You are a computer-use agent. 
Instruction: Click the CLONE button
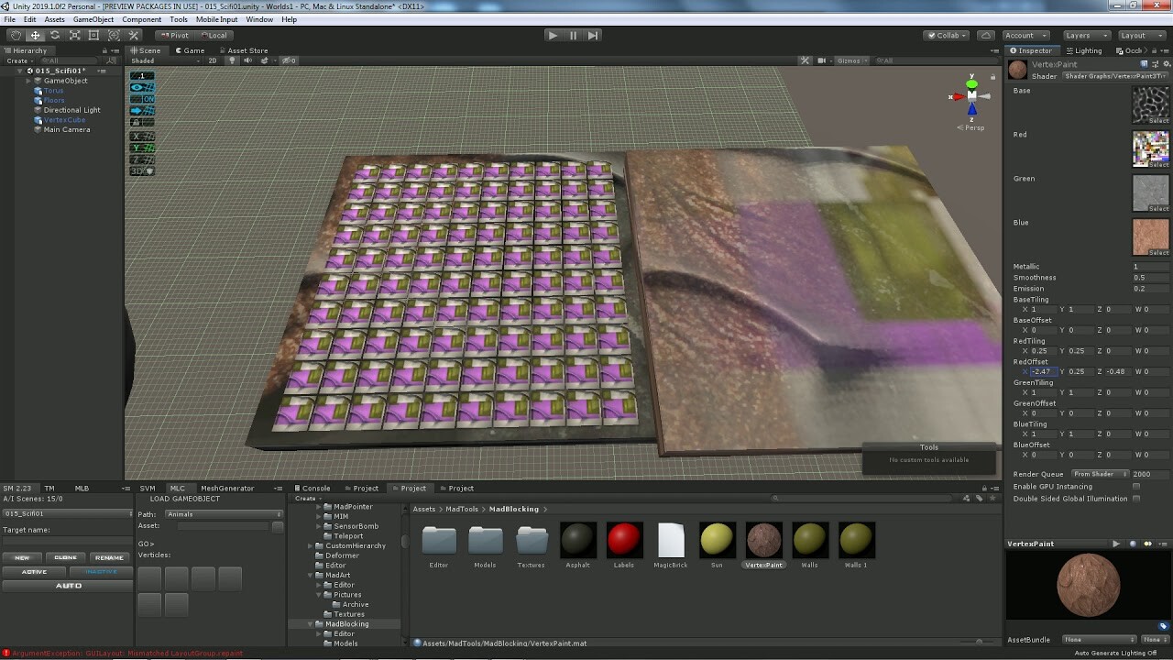tap(63, 557)
